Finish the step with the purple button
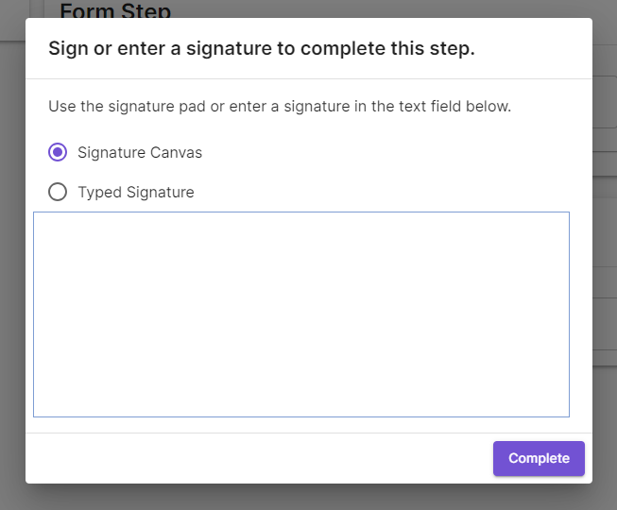617x510 pixels. [x=539, y=458]
